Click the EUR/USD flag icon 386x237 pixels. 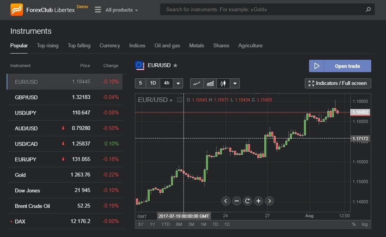coord(140,65)
